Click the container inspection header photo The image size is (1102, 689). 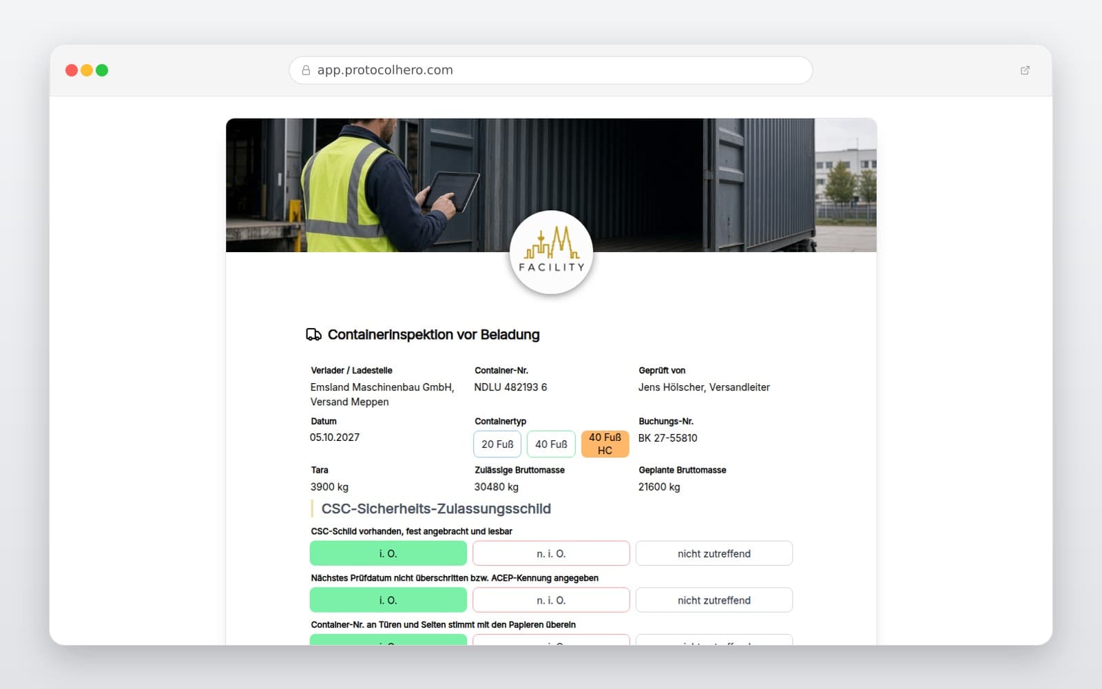(x=551, y=185)
